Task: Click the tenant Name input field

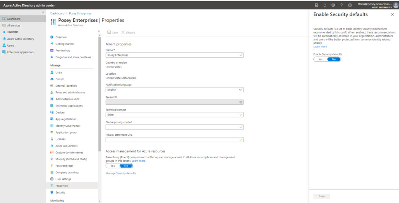Action: (x=174, y=55)
